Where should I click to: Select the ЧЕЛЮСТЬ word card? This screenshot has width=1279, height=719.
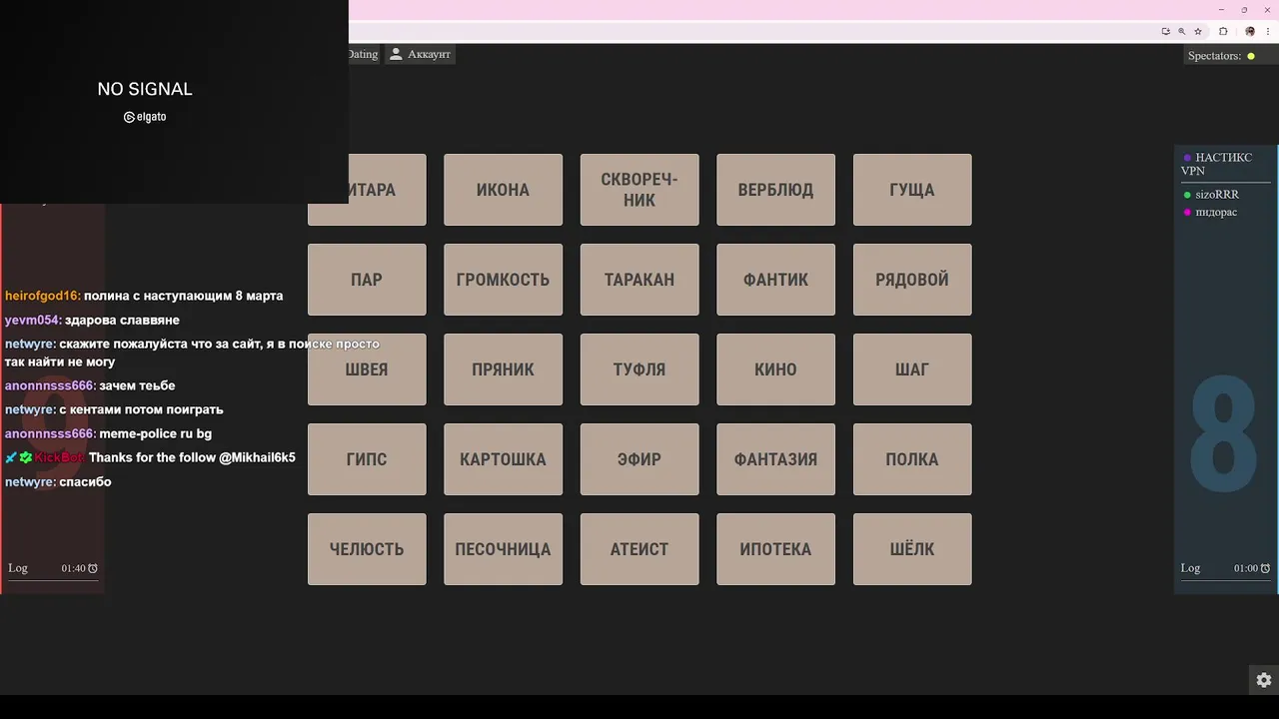point(367,549)
